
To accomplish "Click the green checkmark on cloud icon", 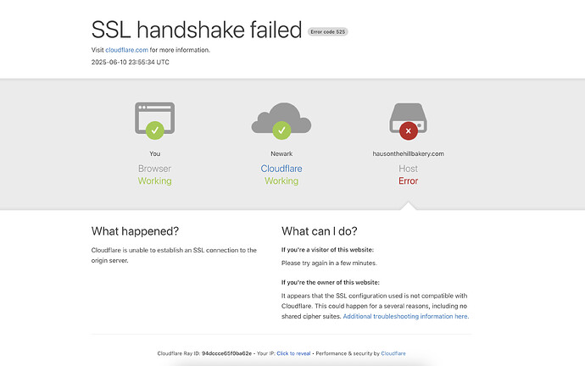I will tap(281, 130).
